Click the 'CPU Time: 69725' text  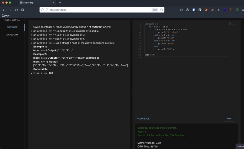click(x=147, y=147)
